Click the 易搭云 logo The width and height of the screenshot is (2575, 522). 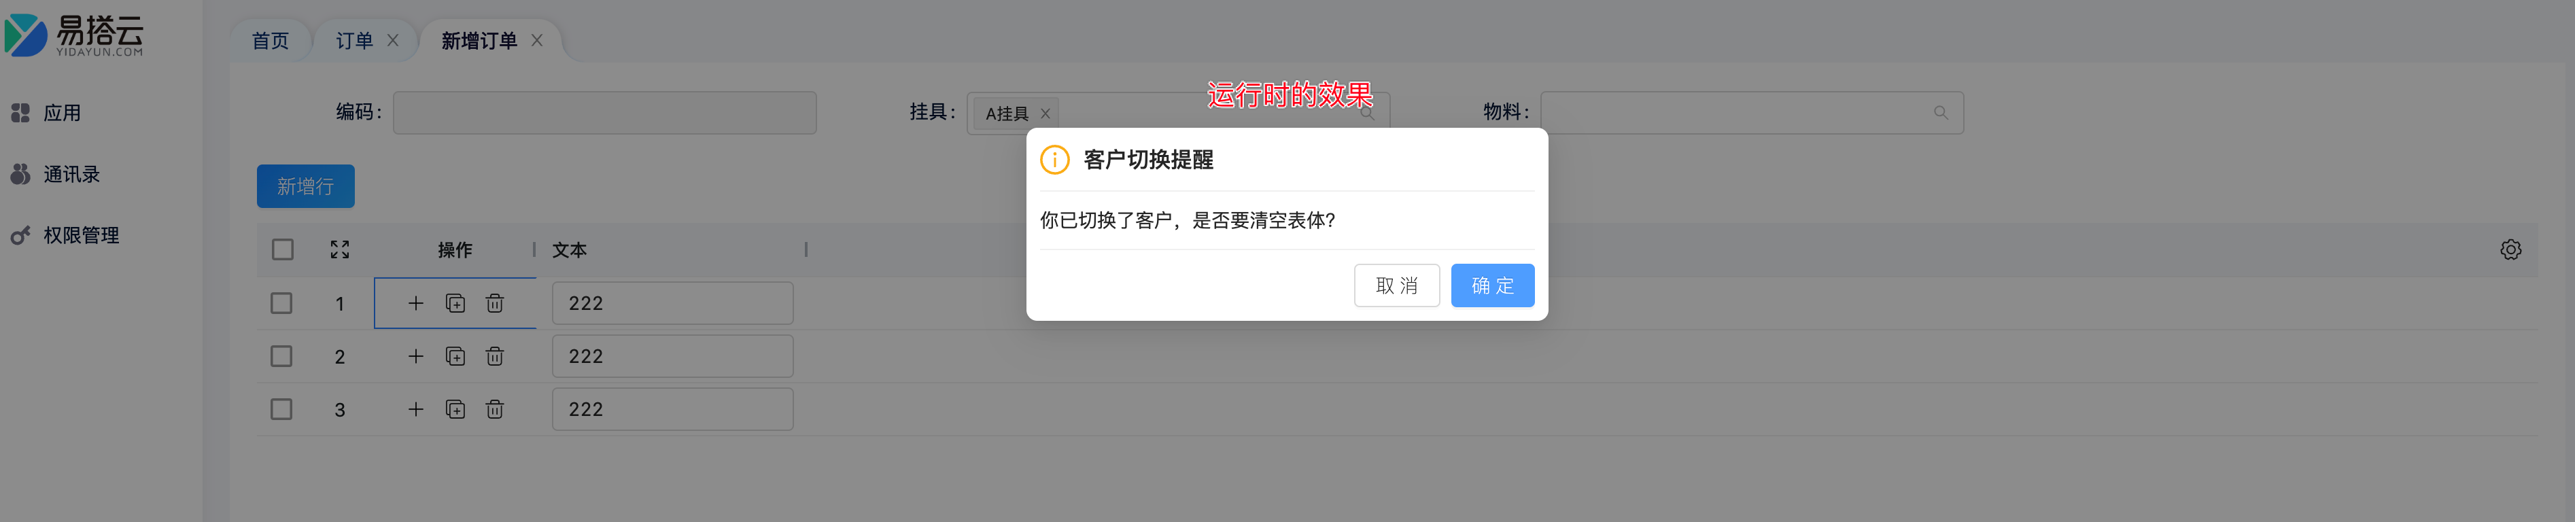point(75,35)
